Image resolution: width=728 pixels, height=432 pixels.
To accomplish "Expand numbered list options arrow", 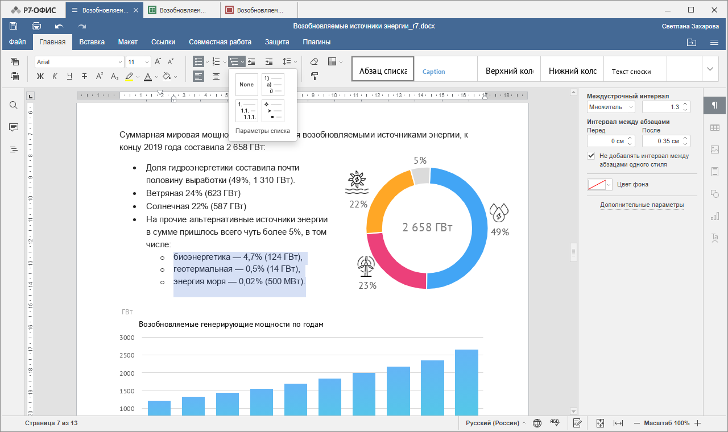I will click(225, 62).
